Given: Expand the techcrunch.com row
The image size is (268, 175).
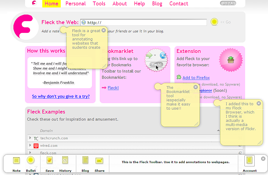Looking at the screenshot, I should point(30,138).
